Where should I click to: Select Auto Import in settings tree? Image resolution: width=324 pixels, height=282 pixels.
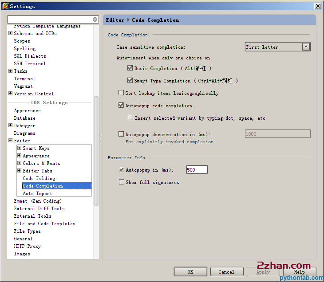coord(37,193)
